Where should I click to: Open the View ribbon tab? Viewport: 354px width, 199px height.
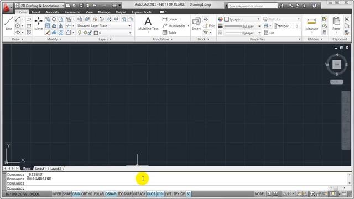tap(89, 12)
